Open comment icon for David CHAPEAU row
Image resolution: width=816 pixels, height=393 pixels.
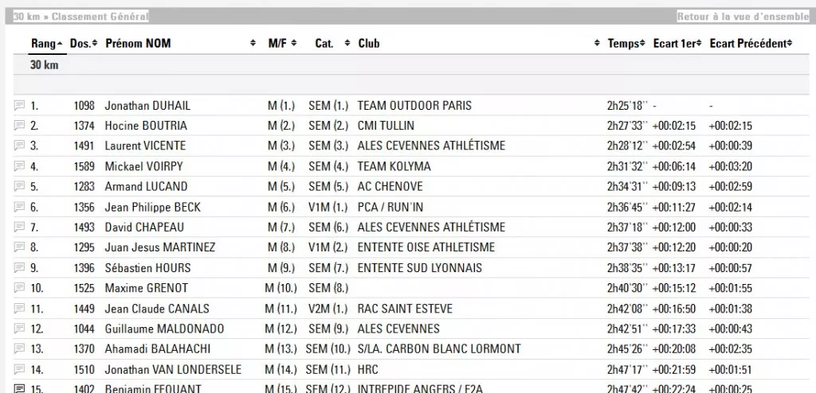(x=19, y=228)
